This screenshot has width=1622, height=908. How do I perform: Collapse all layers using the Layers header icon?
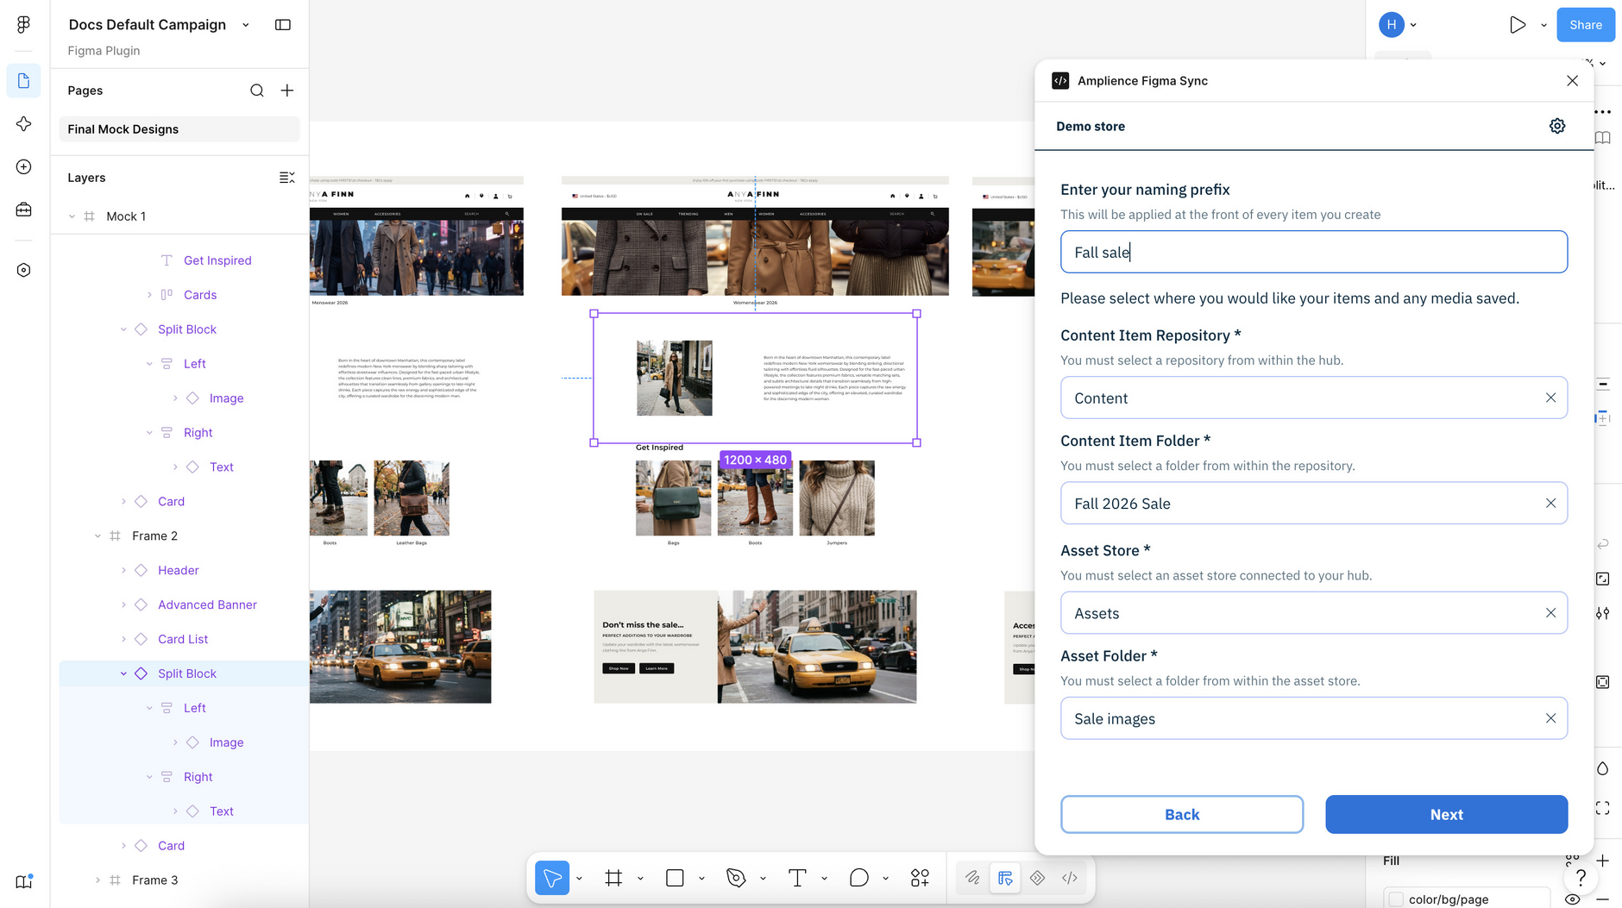(287, 178)
